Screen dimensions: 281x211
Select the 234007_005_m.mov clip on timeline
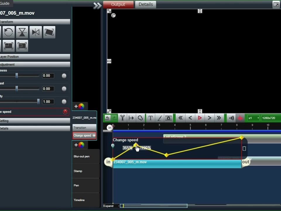pyautogui.click(x=177, y=164)
